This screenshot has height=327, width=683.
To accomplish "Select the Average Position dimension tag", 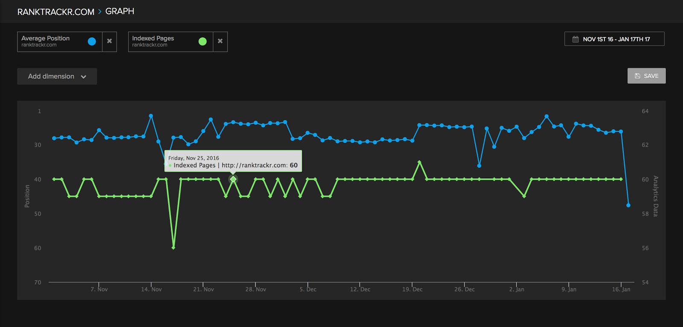I will [51, 41].
